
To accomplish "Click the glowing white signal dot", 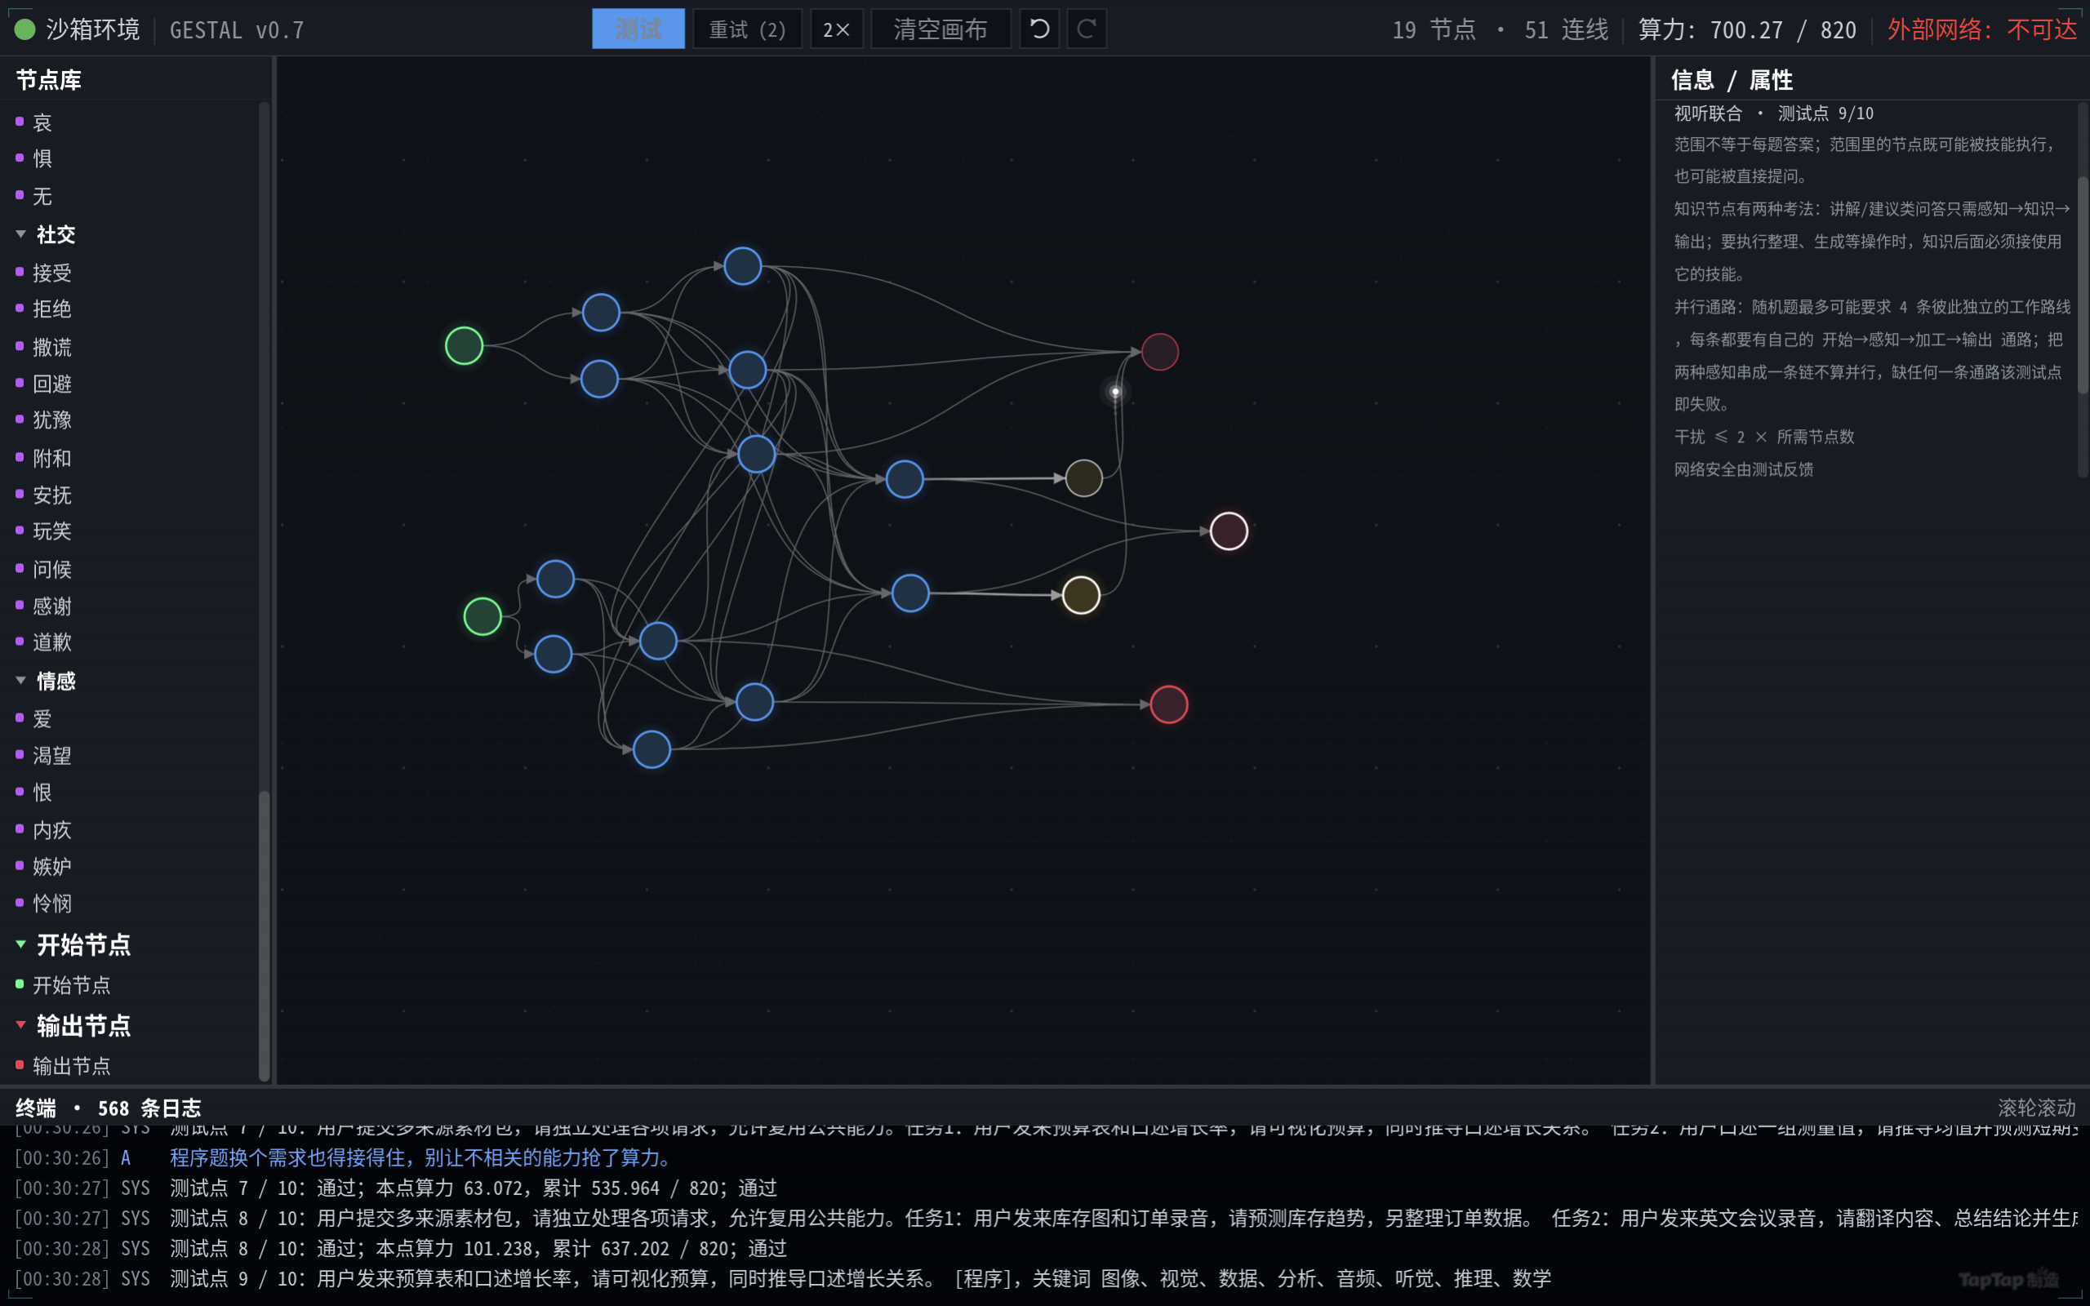I will [1116, 392].
